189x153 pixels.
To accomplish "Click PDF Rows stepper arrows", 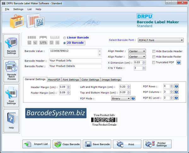I will (x=171, y=86).
